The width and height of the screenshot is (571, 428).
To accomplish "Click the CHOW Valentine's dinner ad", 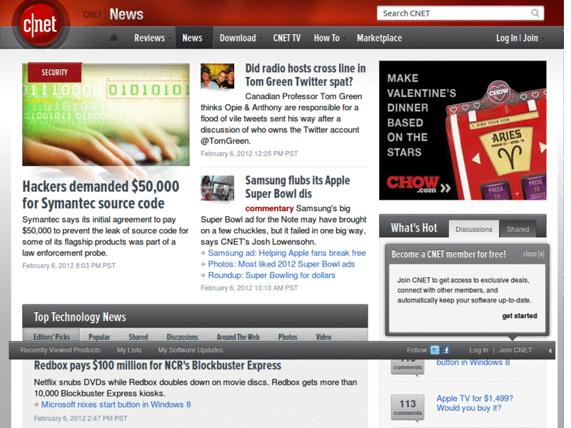I will (x=463, y=131).
